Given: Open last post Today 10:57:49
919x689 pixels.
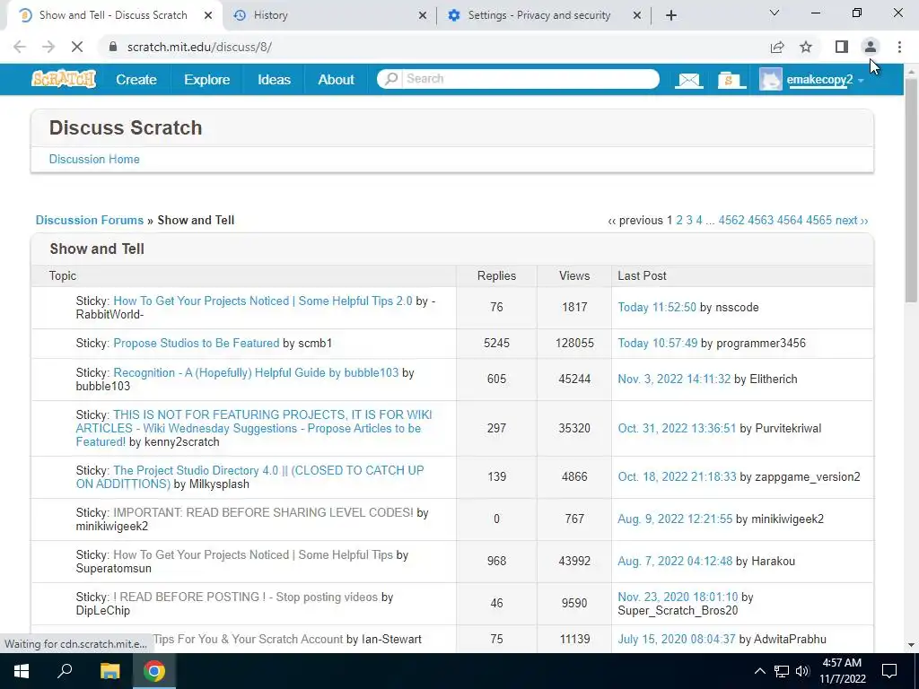Looking at the screenshot, I should pyautogui.click(x=658, y=343).
